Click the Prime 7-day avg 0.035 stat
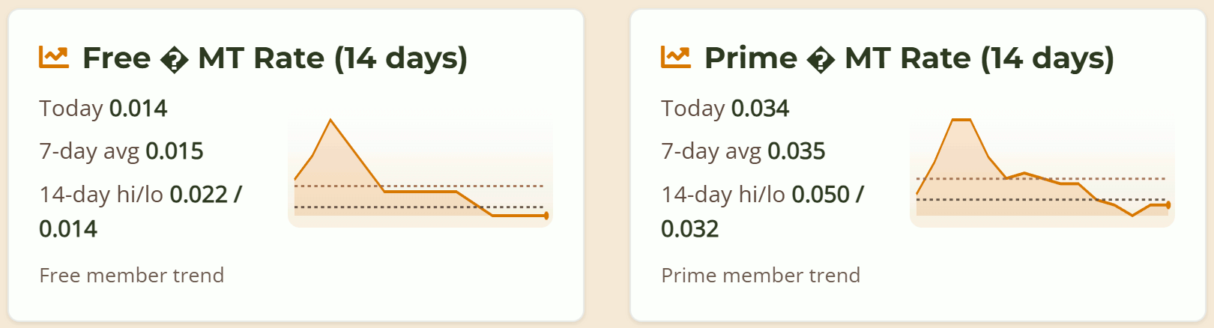The width and height of the screenshot is (1214, 328). (x=796, y=151)
